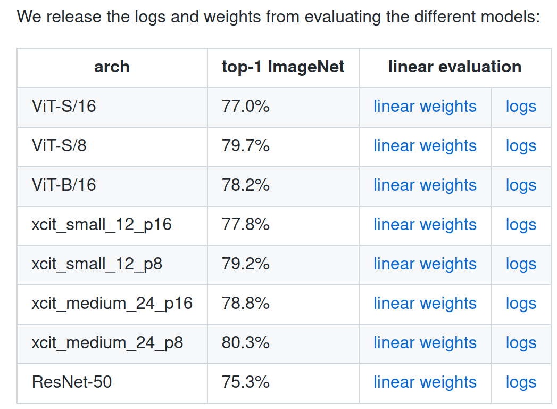The width and height of the screenshot is (557, 409).
Task: Click the linear evaluation column header
Action: (x=455, y=67)
